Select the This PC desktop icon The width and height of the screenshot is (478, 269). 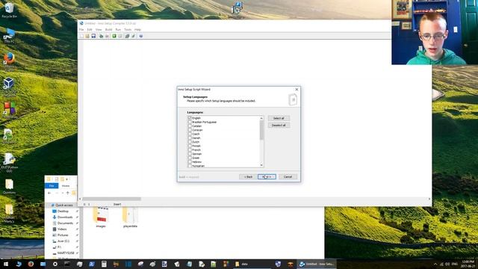(x=9, y=36)
